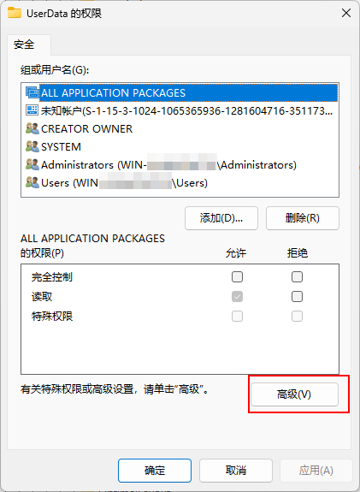Click the UserData folder icon in title bar
This screenshot has width=360, height=492.
click(15, 13)
